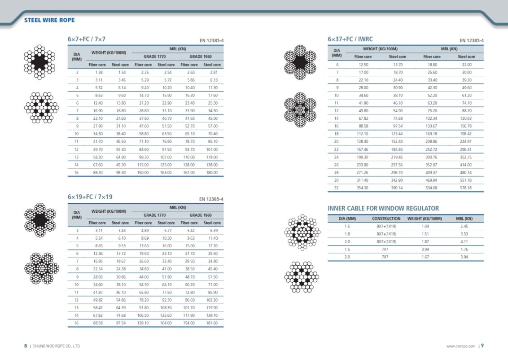Image resolution: width=508 pixels, height=359 pixels.
Task: Select the 7X7 window regulator cable diagram
Action: pos(302,277)
